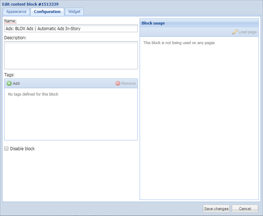Click the 'Disable block' label text
Image resolution: width=263 pixels, height=216 pixels.
pyautogui.click(x=22, y=149)
